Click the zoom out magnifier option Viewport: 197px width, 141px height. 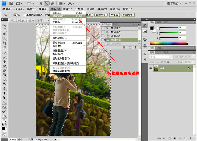point(18,15)
